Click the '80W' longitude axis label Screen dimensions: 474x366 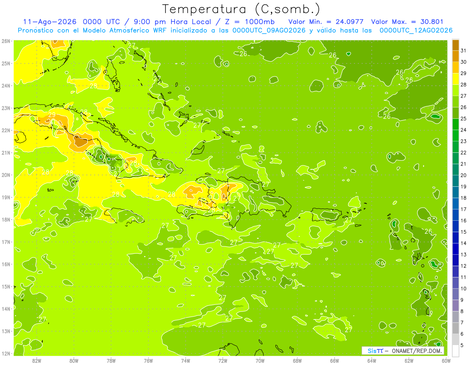click(x=74, y=361)
